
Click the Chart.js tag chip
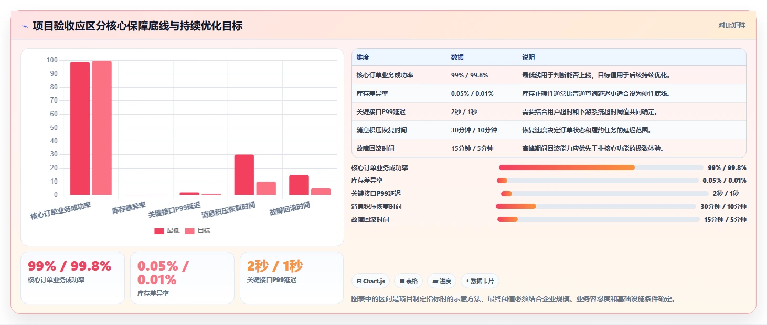coord(370,281)
